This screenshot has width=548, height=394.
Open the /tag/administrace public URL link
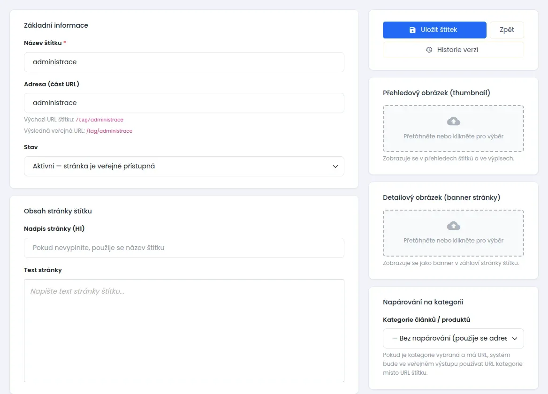point(109,131)
